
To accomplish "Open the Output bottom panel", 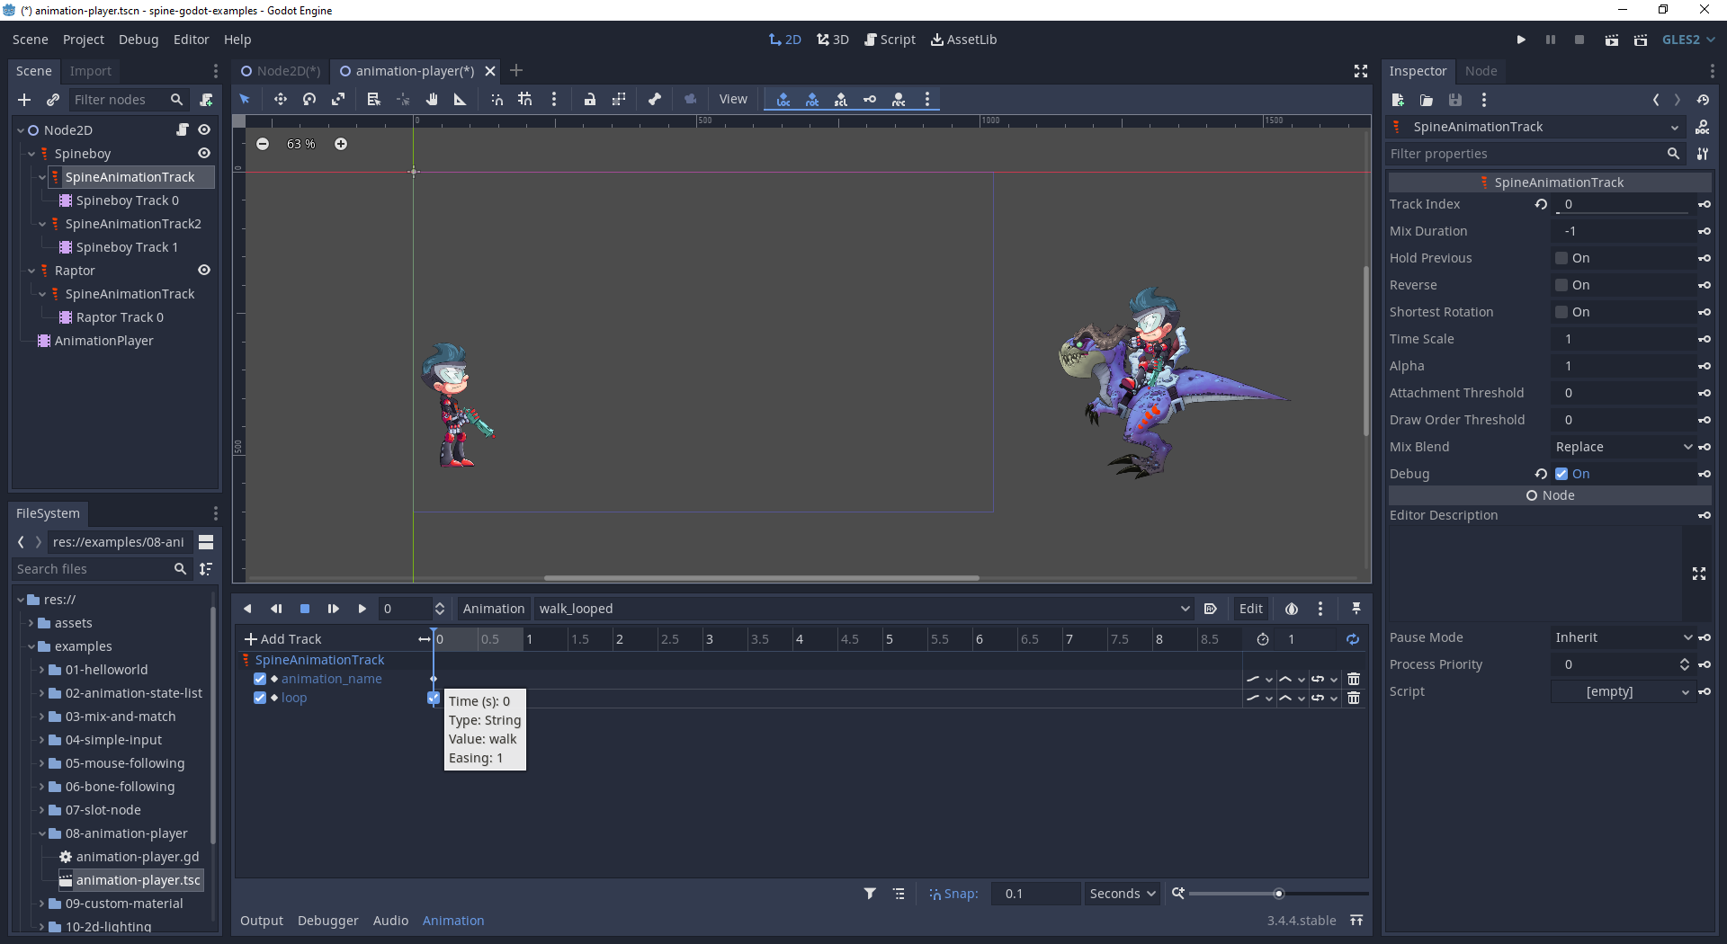I will pyautogui.click(x=261, y=921).
